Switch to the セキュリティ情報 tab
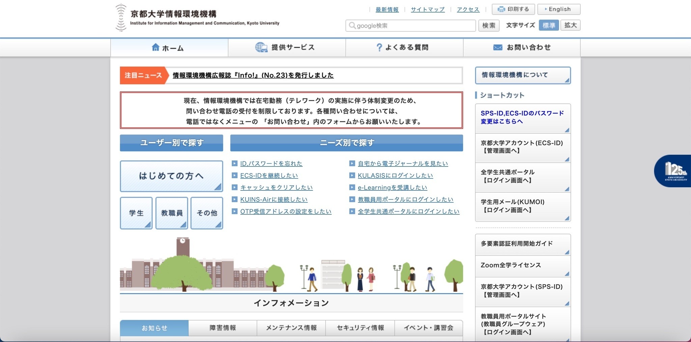This screenshot has width=691, height=342. (360, 328)
